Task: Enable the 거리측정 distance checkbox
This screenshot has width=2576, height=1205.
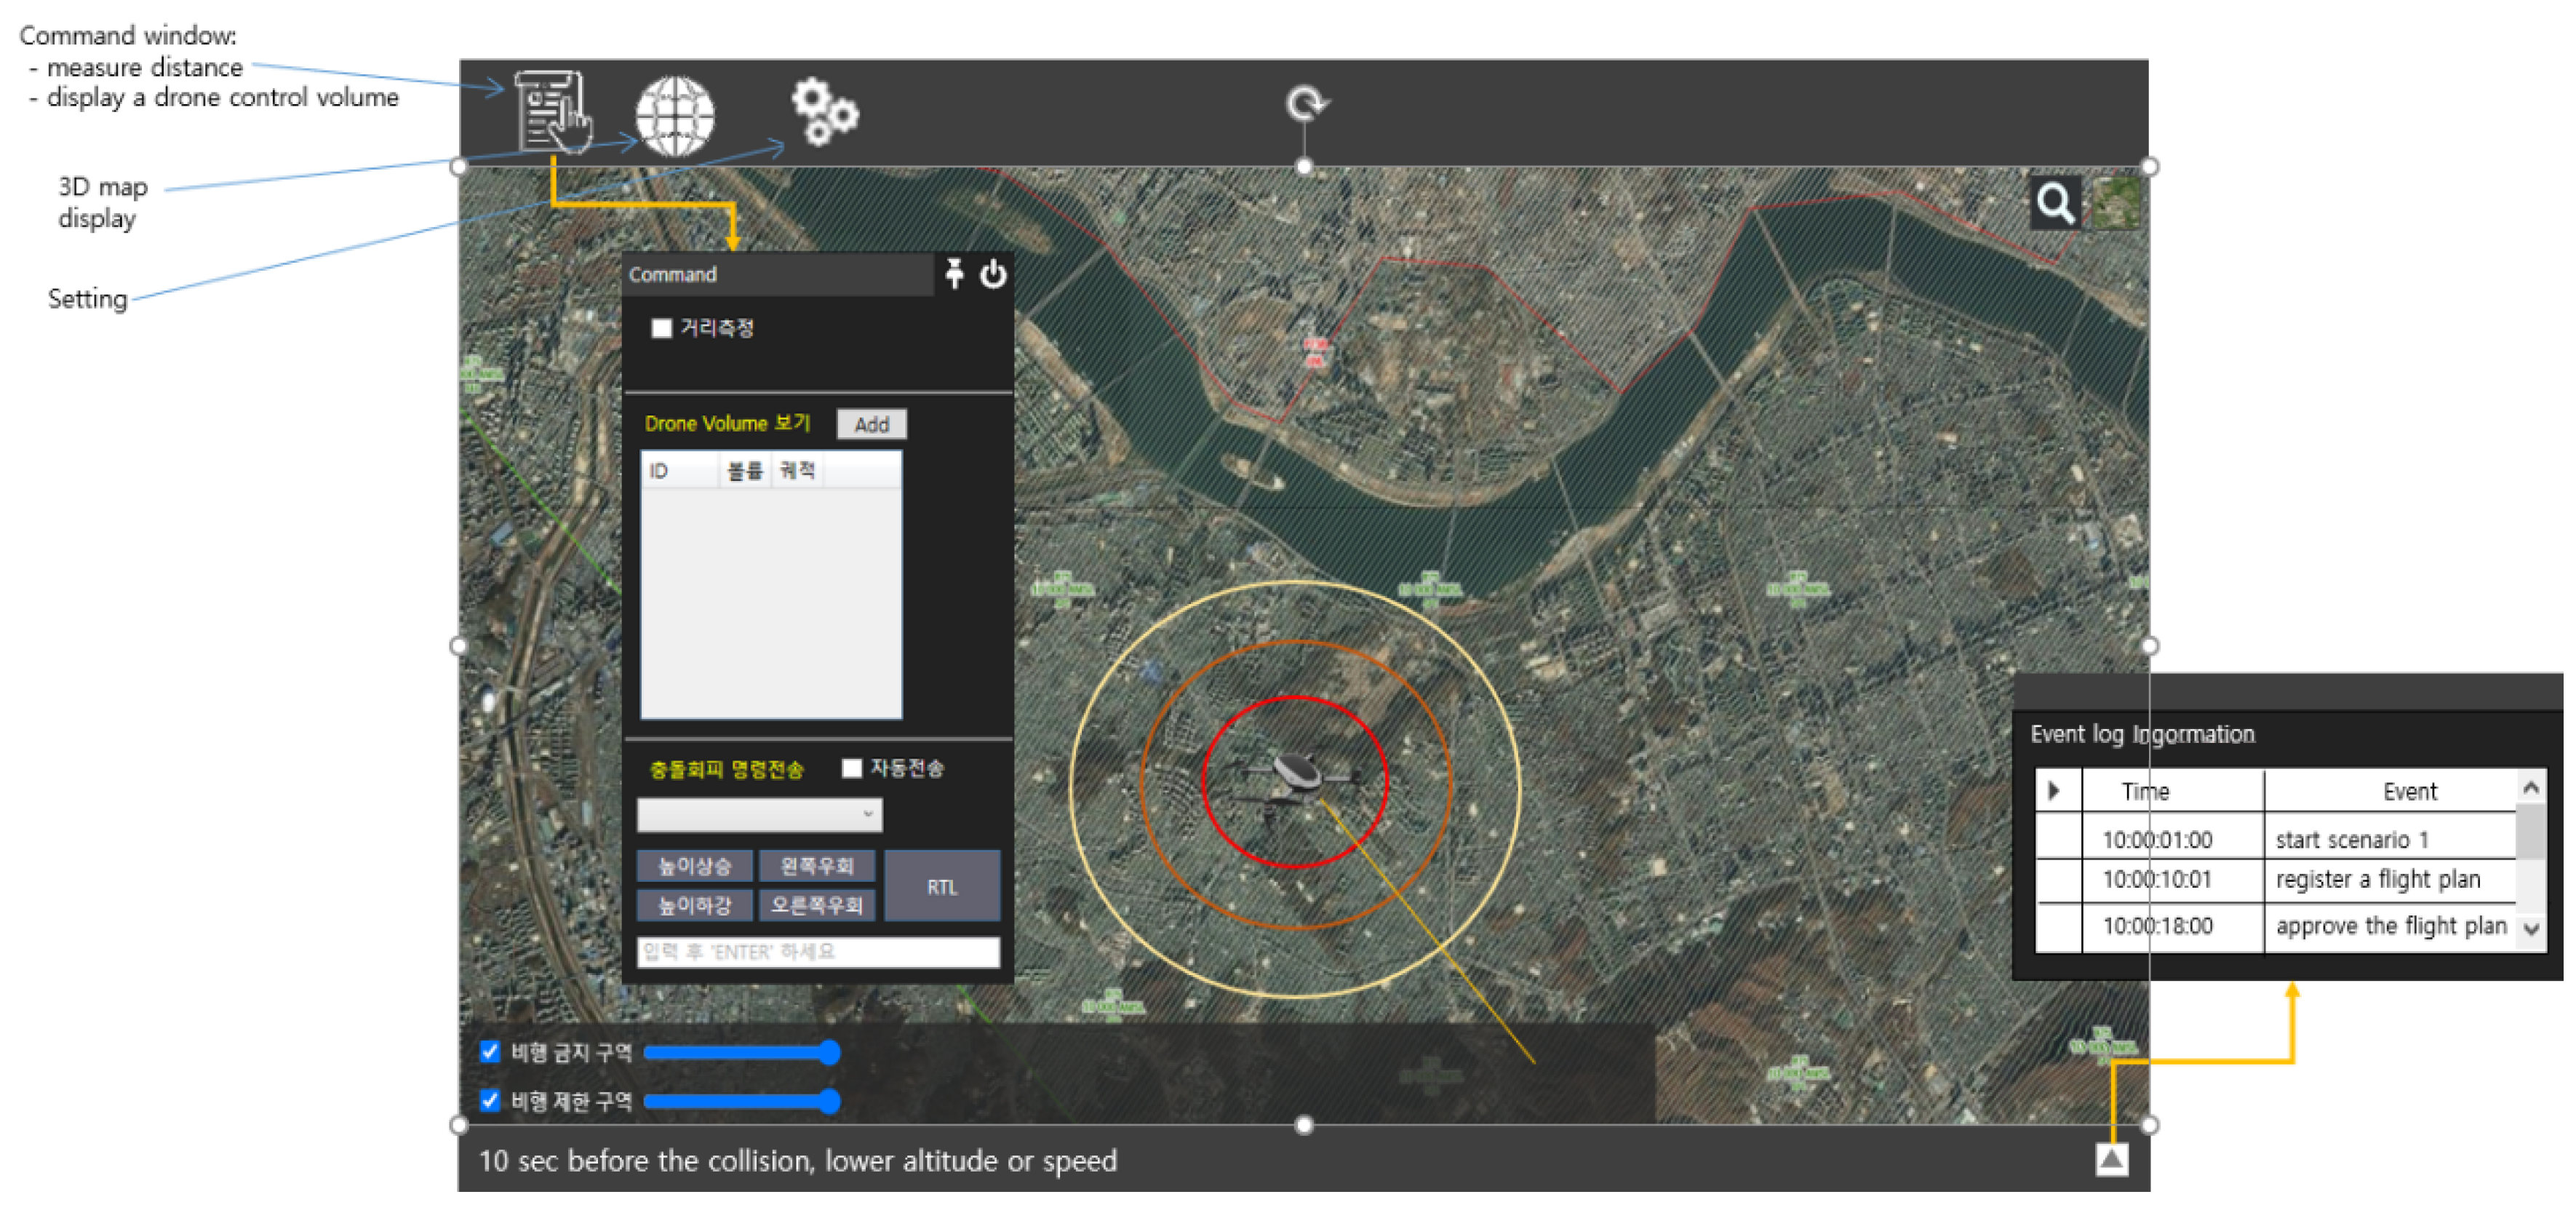Action: 661,328
